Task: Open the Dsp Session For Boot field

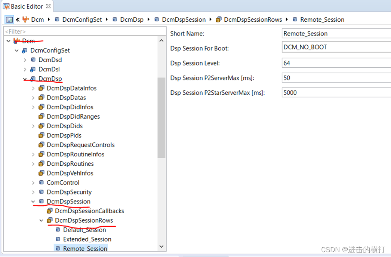Action: [336, 47]
